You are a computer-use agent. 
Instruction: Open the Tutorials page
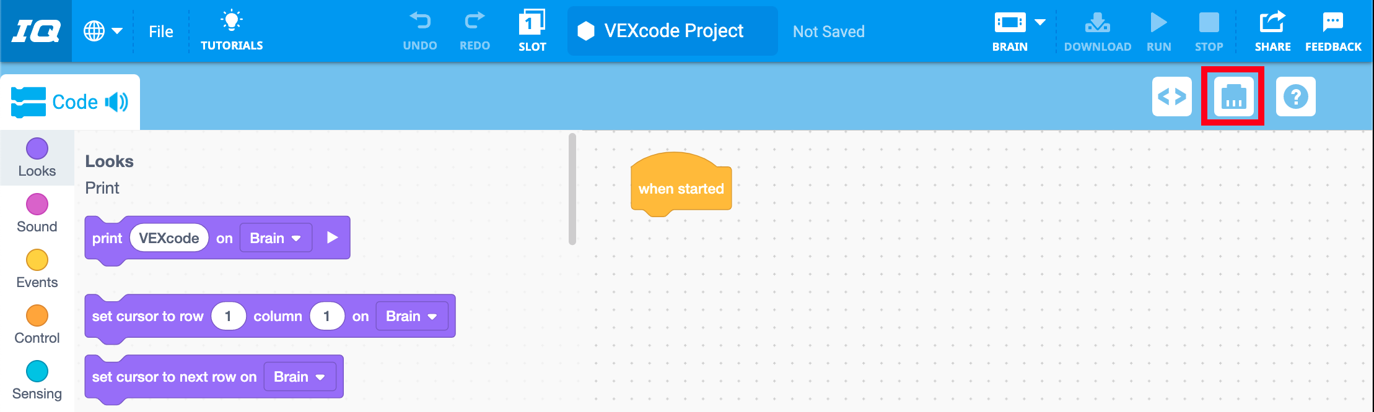[232, 30]
